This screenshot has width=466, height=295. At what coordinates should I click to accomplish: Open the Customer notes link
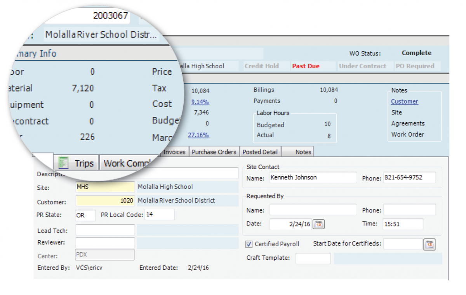pos(404,101)
